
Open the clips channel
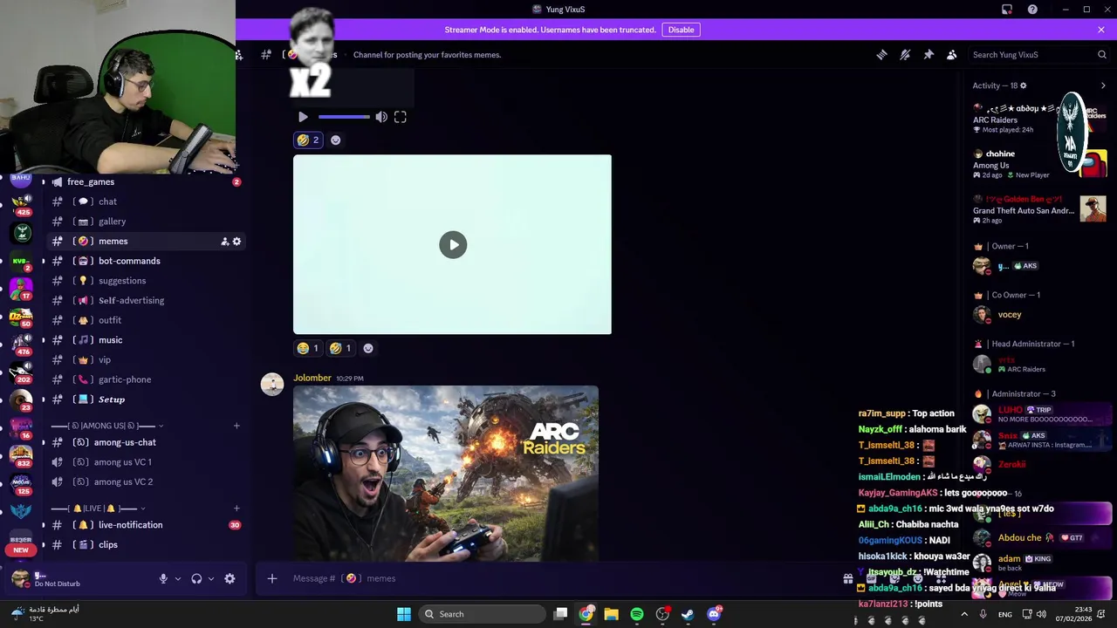(x=145, y=545)
